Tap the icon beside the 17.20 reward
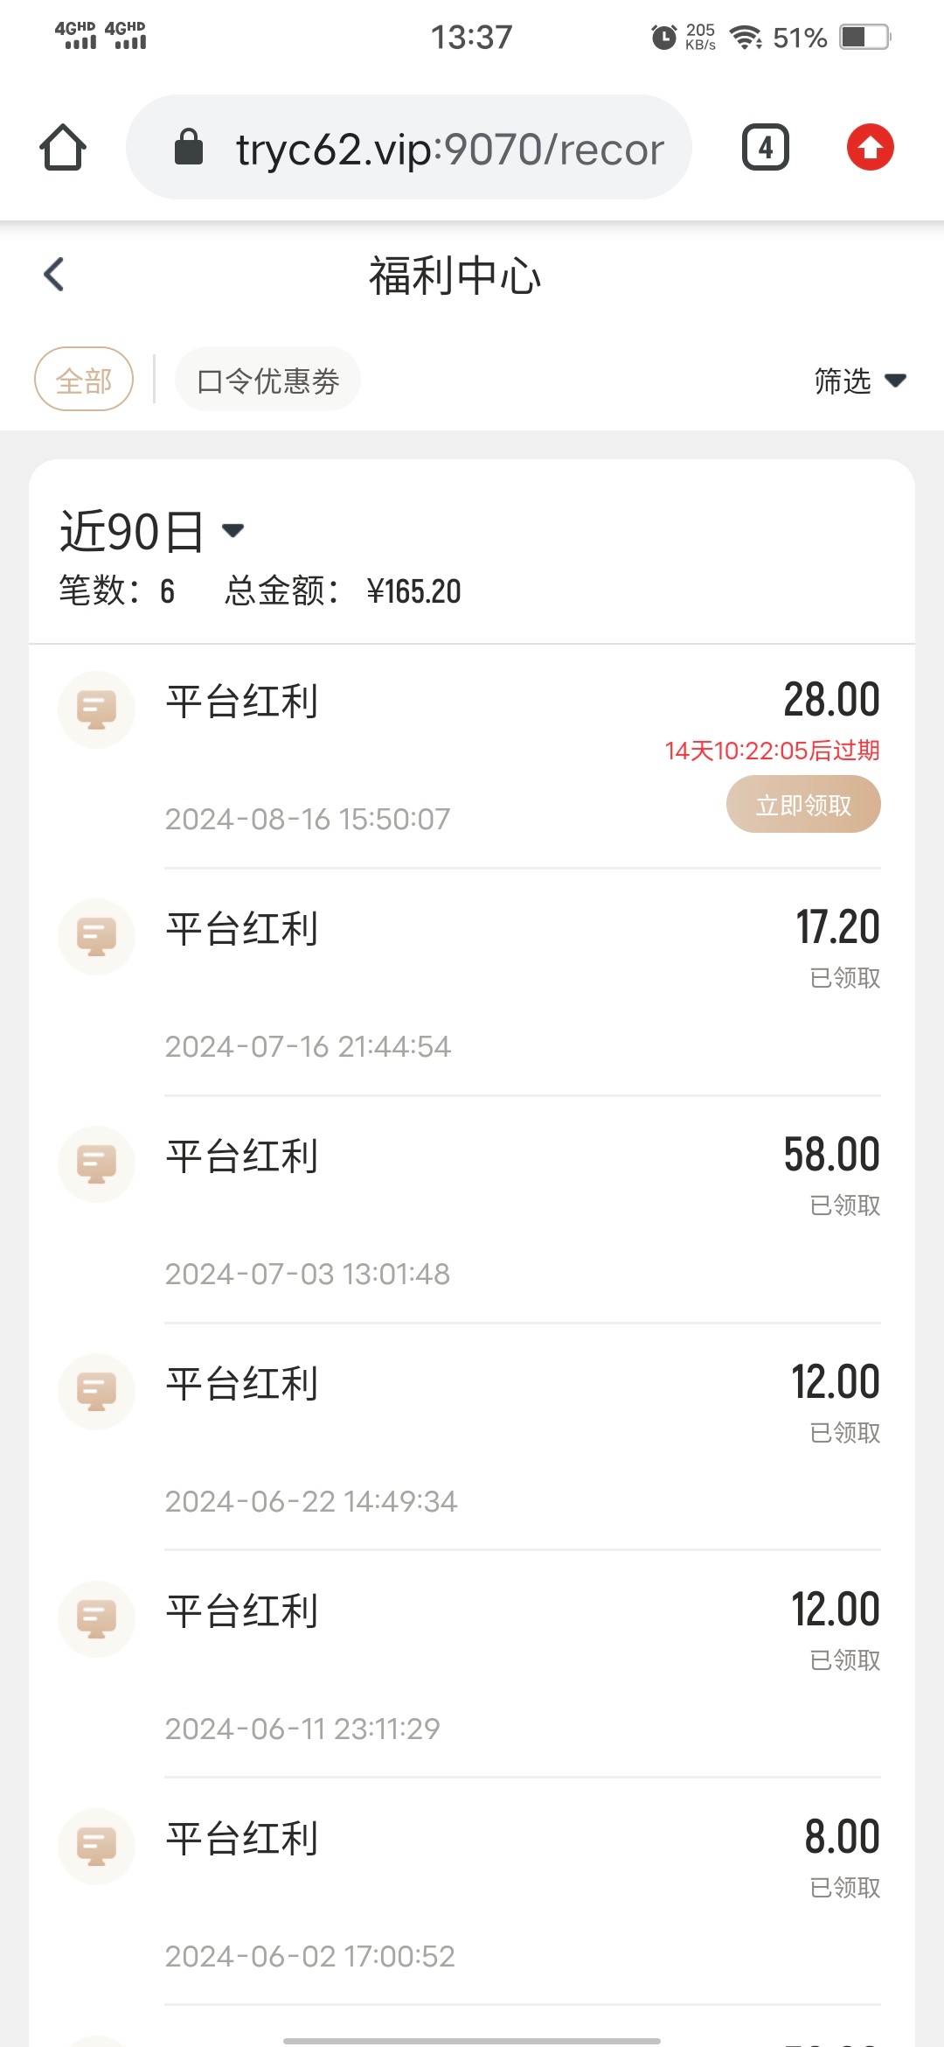 click(96, 936)
